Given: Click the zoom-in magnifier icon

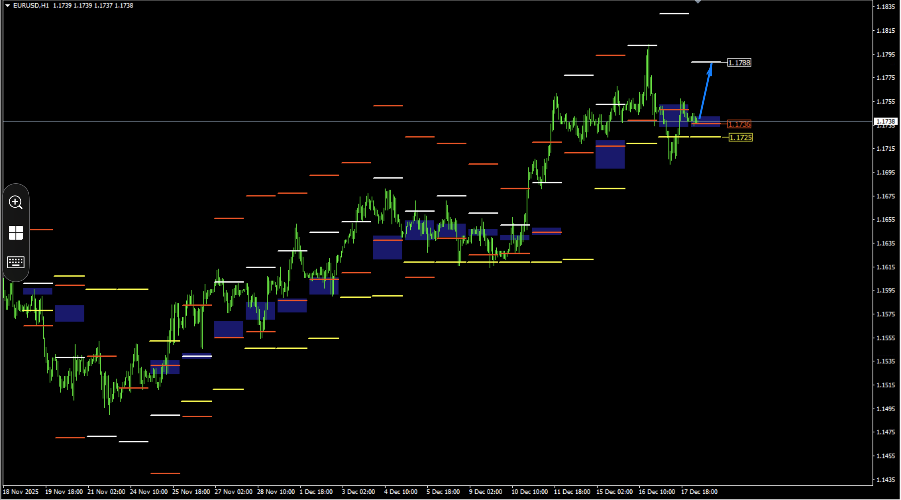Looking at the screenshot, I should [x=16, y=202].
